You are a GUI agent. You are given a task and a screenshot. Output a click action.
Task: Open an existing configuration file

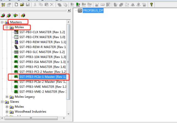point(22,5)
